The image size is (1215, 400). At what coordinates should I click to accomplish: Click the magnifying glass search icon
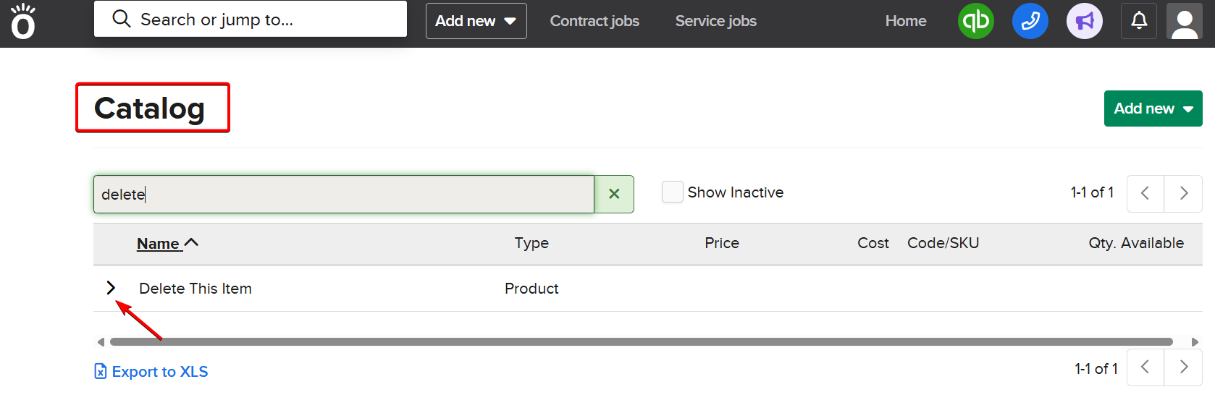[x=122, y=19]
